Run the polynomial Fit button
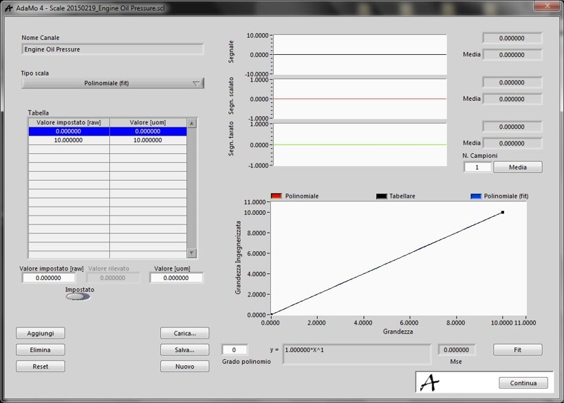This screenshot has width=564, height=403. pos(517,349)
